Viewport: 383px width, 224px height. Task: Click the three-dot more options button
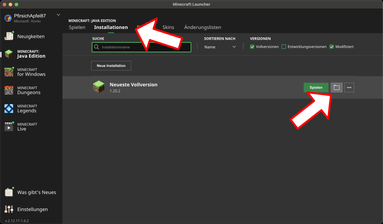coord(349,88)
